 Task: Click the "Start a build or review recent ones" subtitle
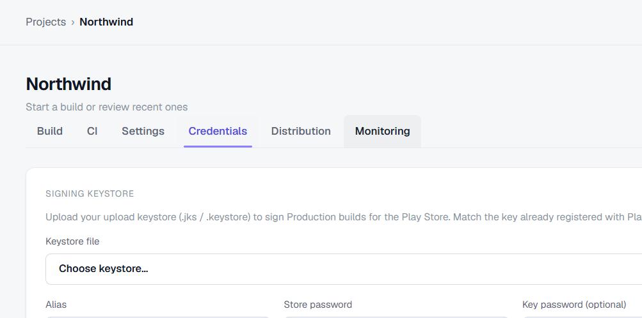(106, 107)
